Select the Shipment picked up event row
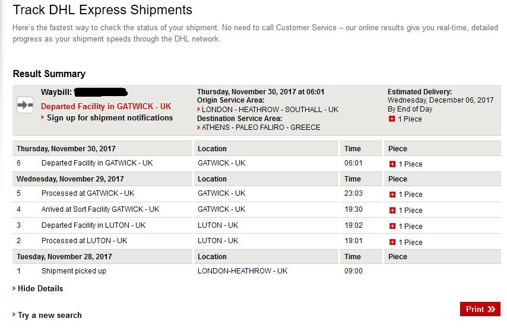 [256, 271]
